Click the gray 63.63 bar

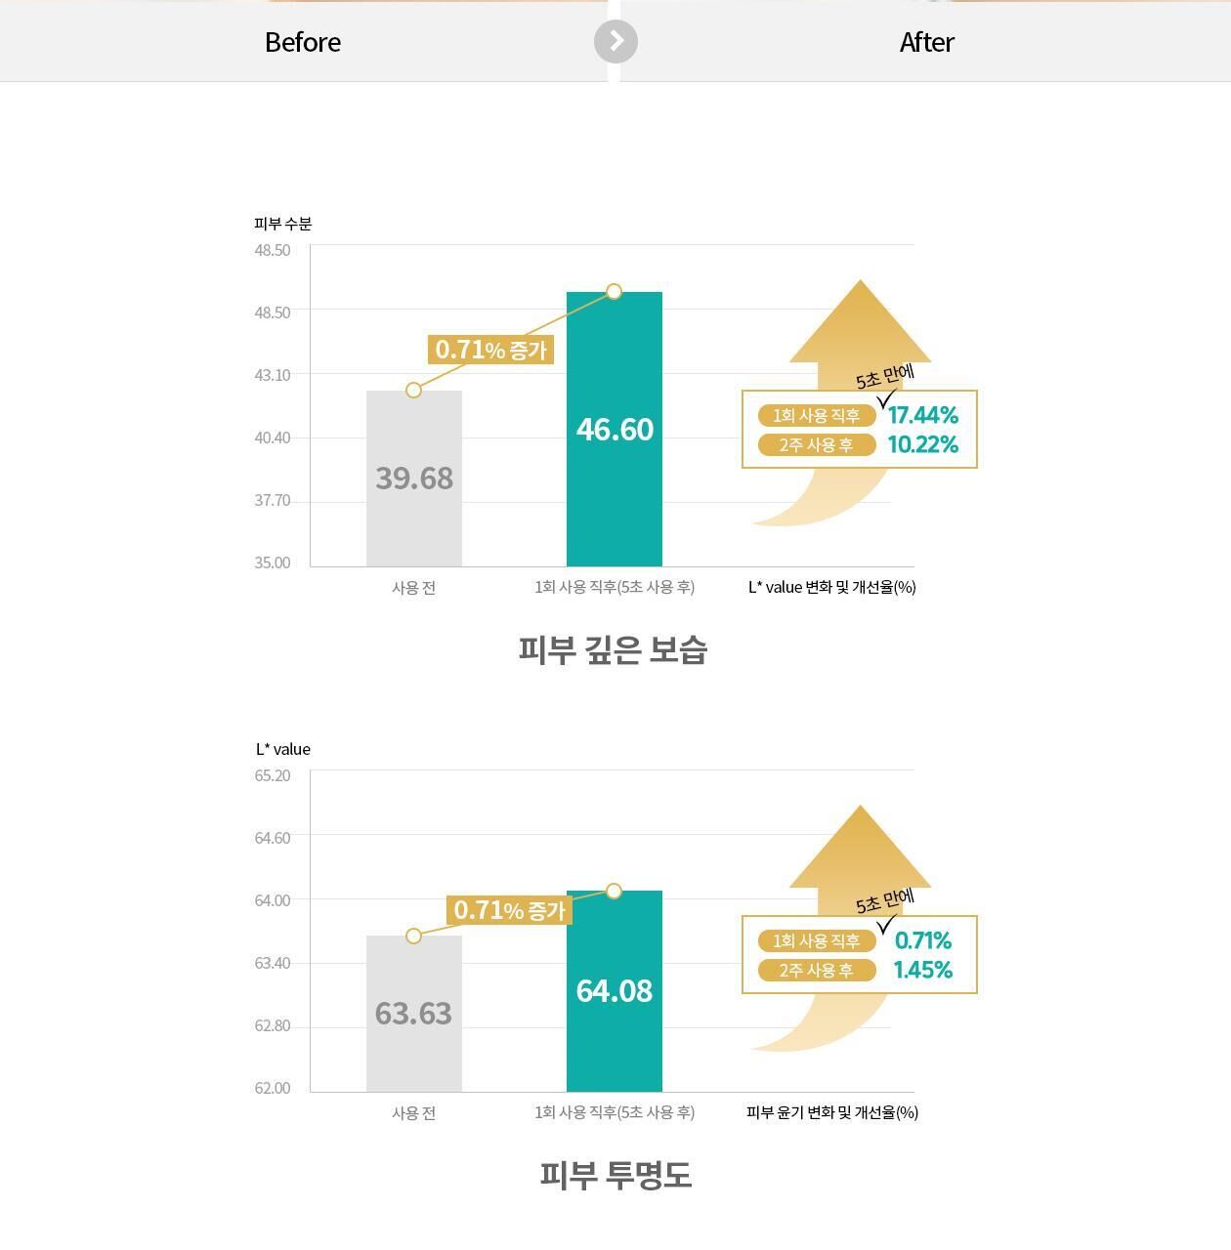click(414, 1013)
